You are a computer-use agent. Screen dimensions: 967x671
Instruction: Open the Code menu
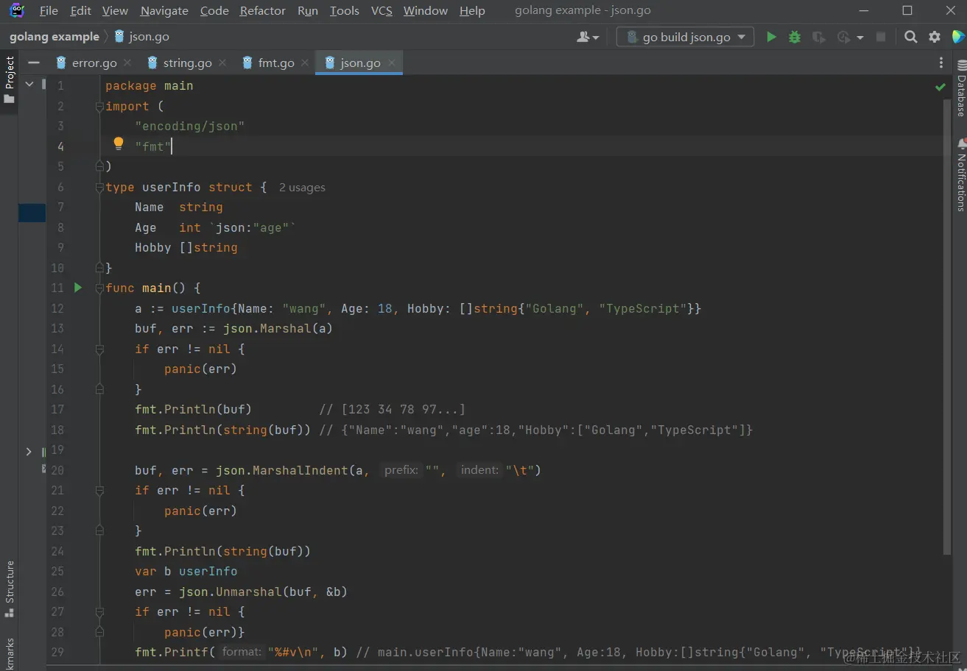214,10
